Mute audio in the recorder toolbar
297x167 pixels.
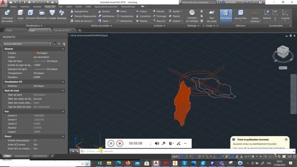tap(157, 143)
